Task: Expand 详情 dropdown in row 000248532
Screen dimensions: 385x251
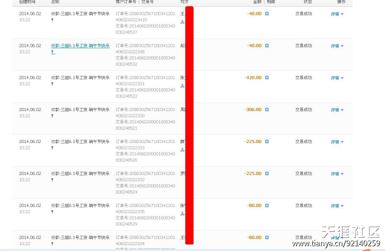Action: click(x=337, y=46)
